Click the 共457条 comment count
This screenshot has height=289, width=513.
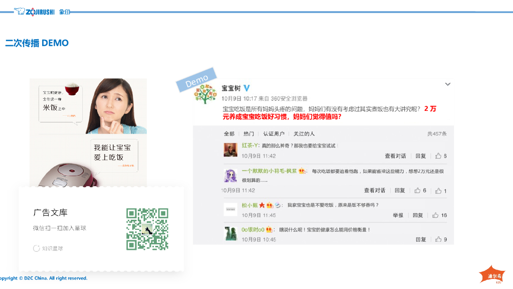pos(437,133)
